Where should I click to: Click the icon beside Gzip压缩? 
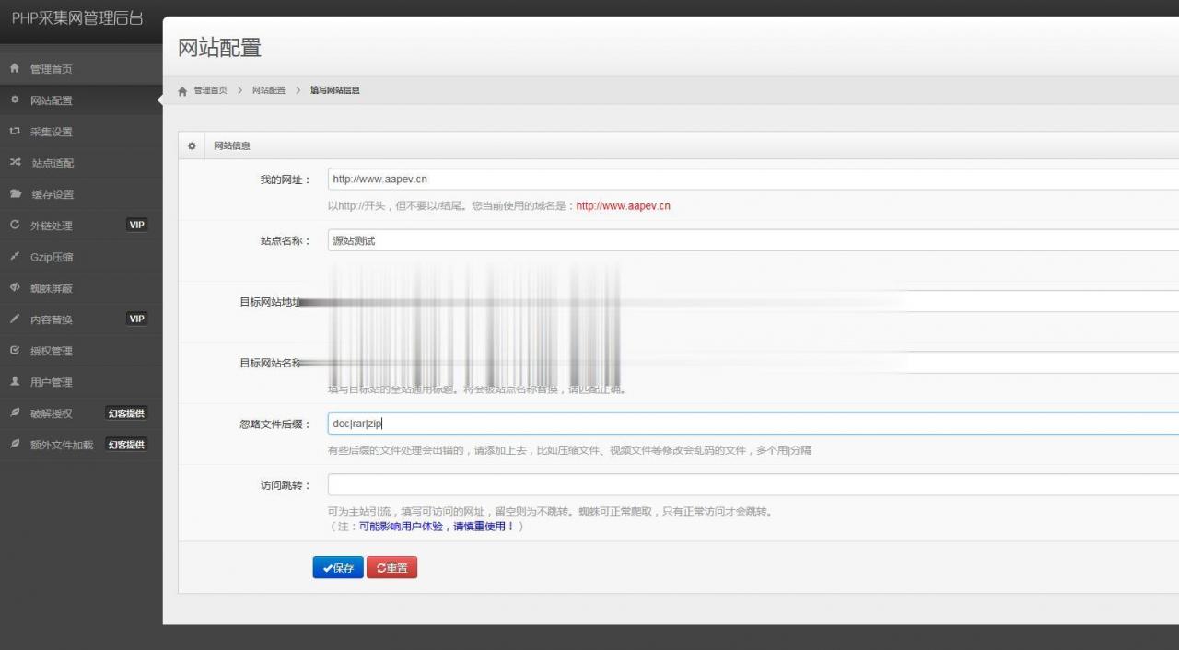point(15,256)
